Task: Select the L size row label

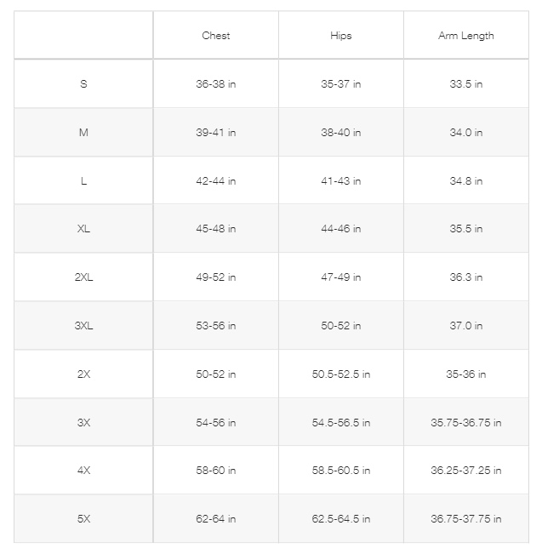Action: point(83,181)
